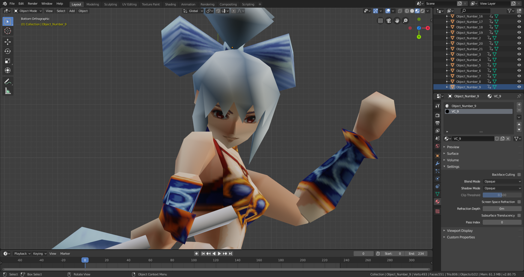This screenshot has width=524, height=277.
Task: Open the viewport Add menu
Action: coord(72,11)
